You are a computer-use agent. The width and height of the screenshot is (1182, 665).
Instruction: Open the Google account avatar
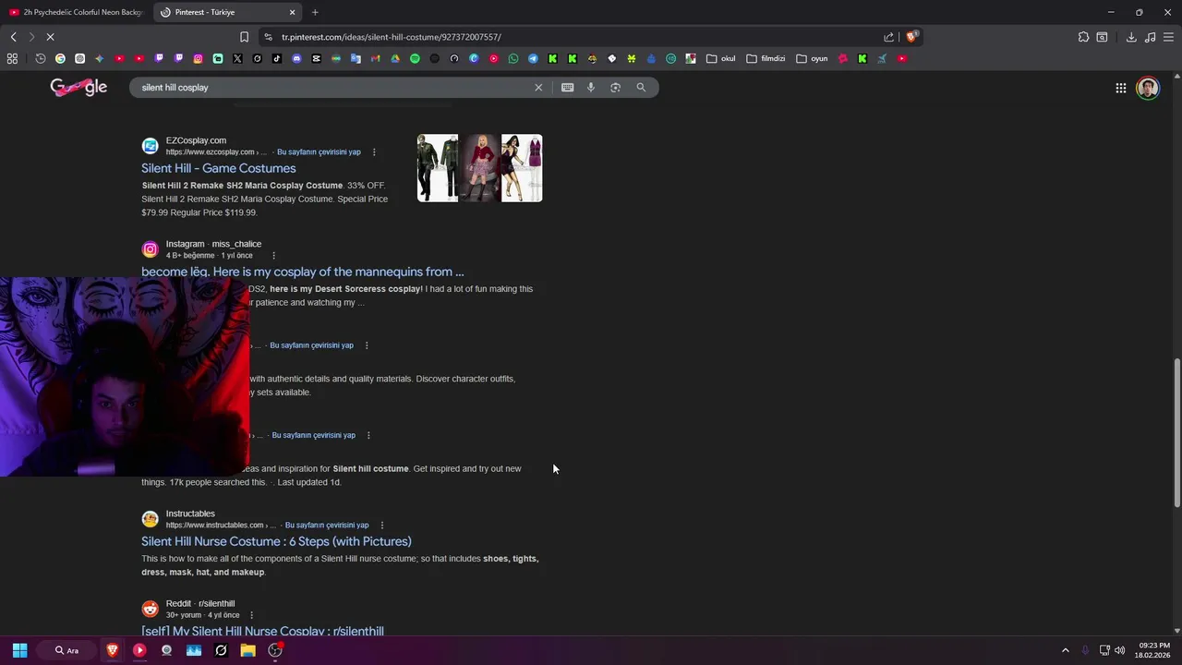tap(1148, 88)
